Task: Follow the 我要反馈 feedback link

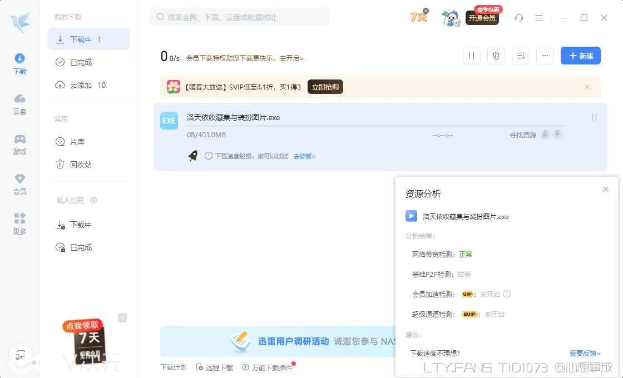Action: pyautogui.click(x=585, y=354)
